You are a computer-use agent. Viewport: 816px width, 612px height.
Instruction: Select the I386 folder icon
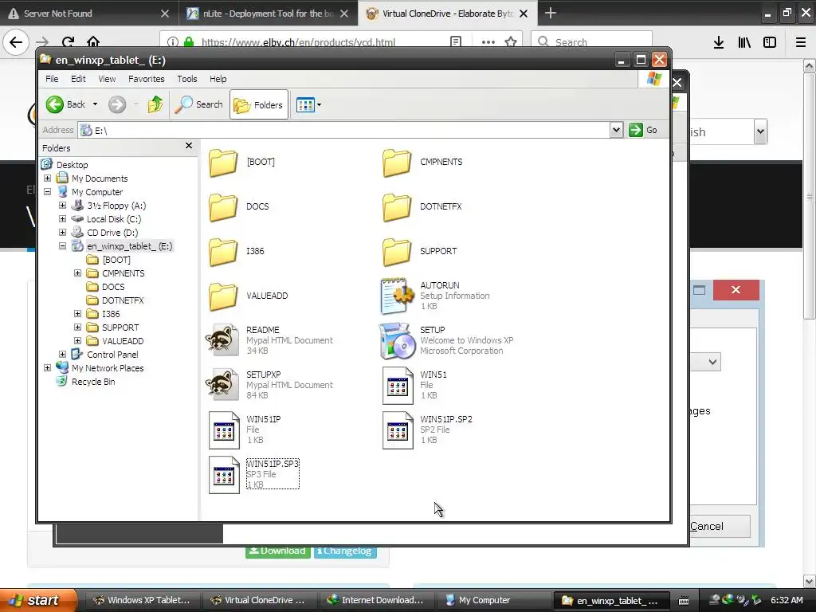pos(223,252)
